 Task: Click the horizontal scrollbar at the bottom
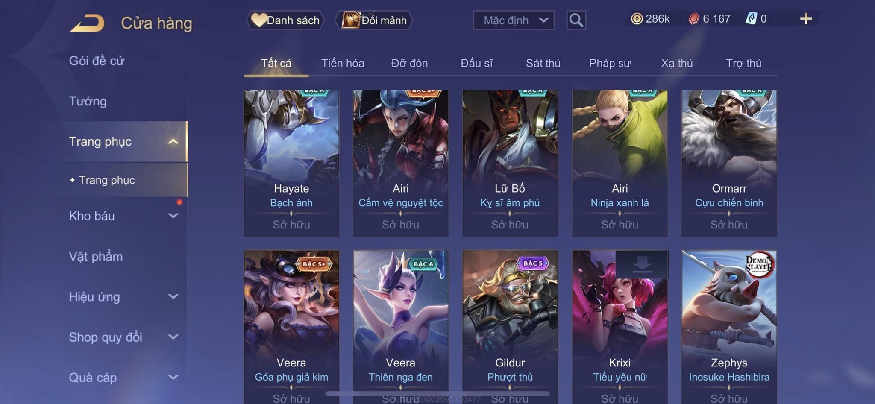[x=437, y=393]
